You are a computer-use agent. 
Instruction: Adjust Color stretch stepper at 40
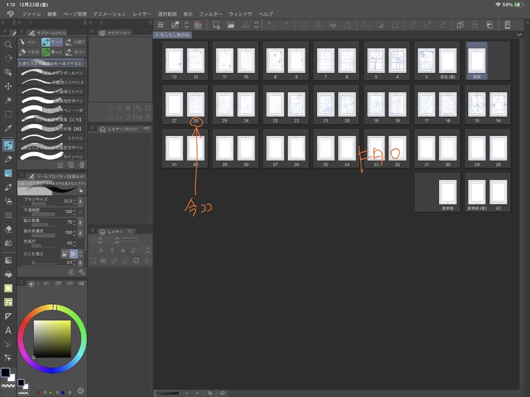click(74, 243)
